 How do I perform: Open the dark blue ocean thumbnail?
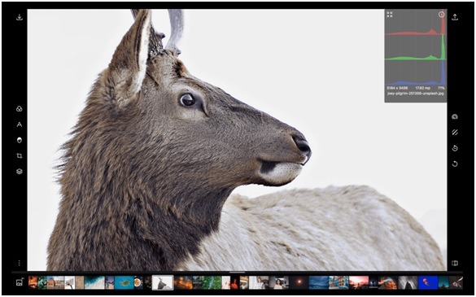pyautogui.click(x=319, y=282)
